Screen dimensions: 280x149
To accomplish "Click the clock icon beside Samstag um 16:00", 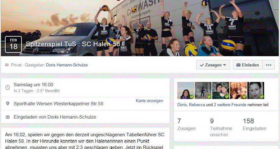I will coord(7,88).
